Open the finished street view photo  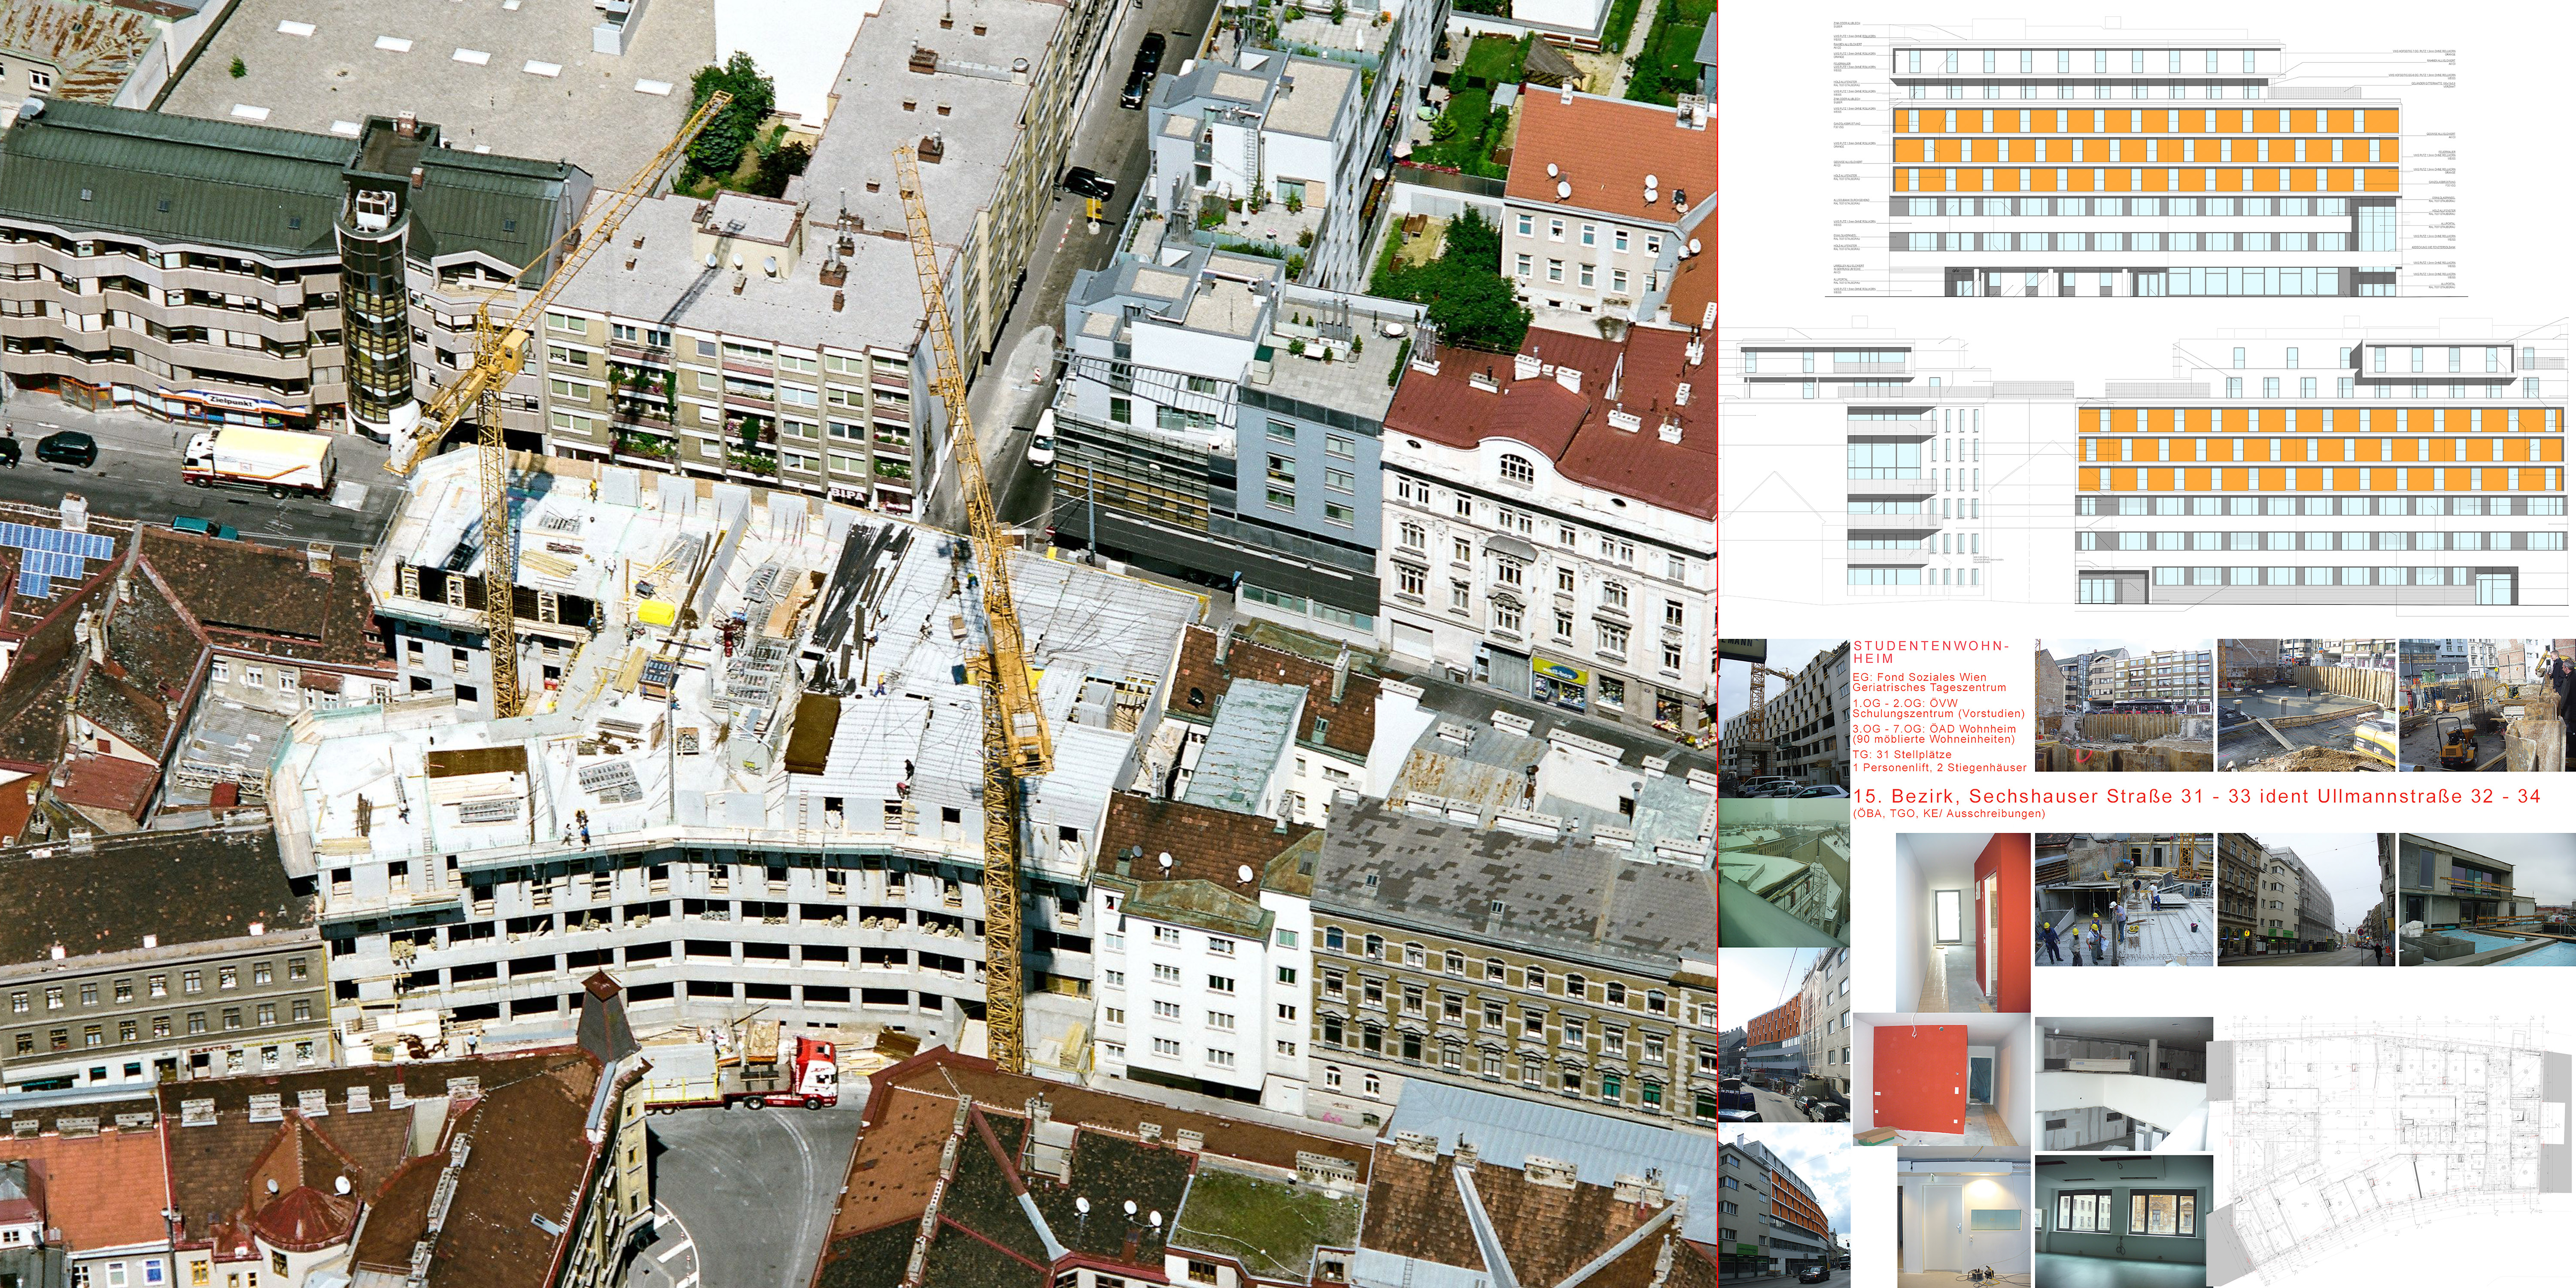click(x=2306, y=900)
